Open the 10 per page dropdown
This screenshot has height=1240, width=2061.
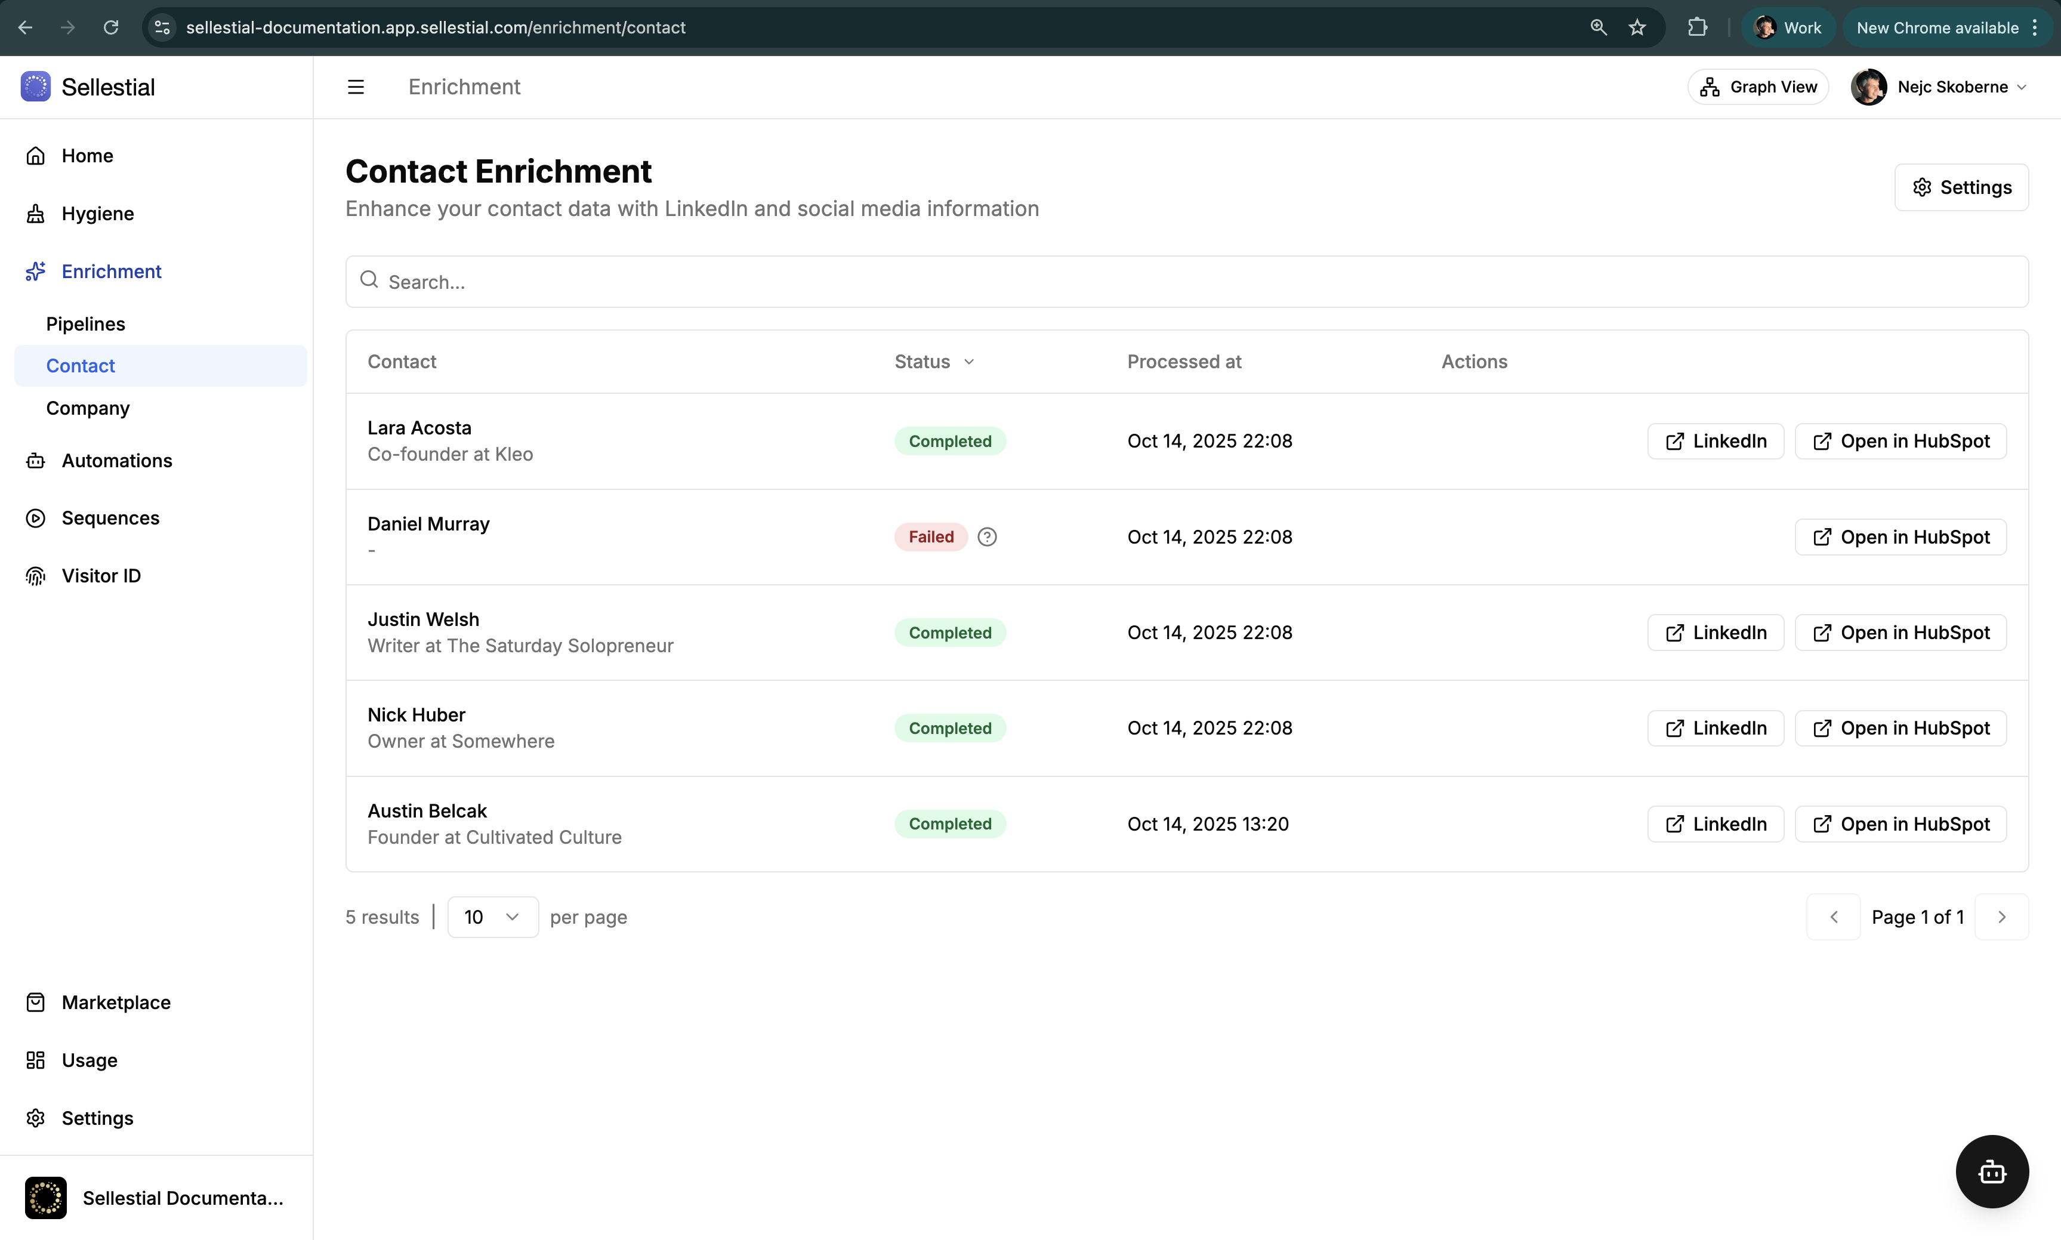tap(492, 917)
